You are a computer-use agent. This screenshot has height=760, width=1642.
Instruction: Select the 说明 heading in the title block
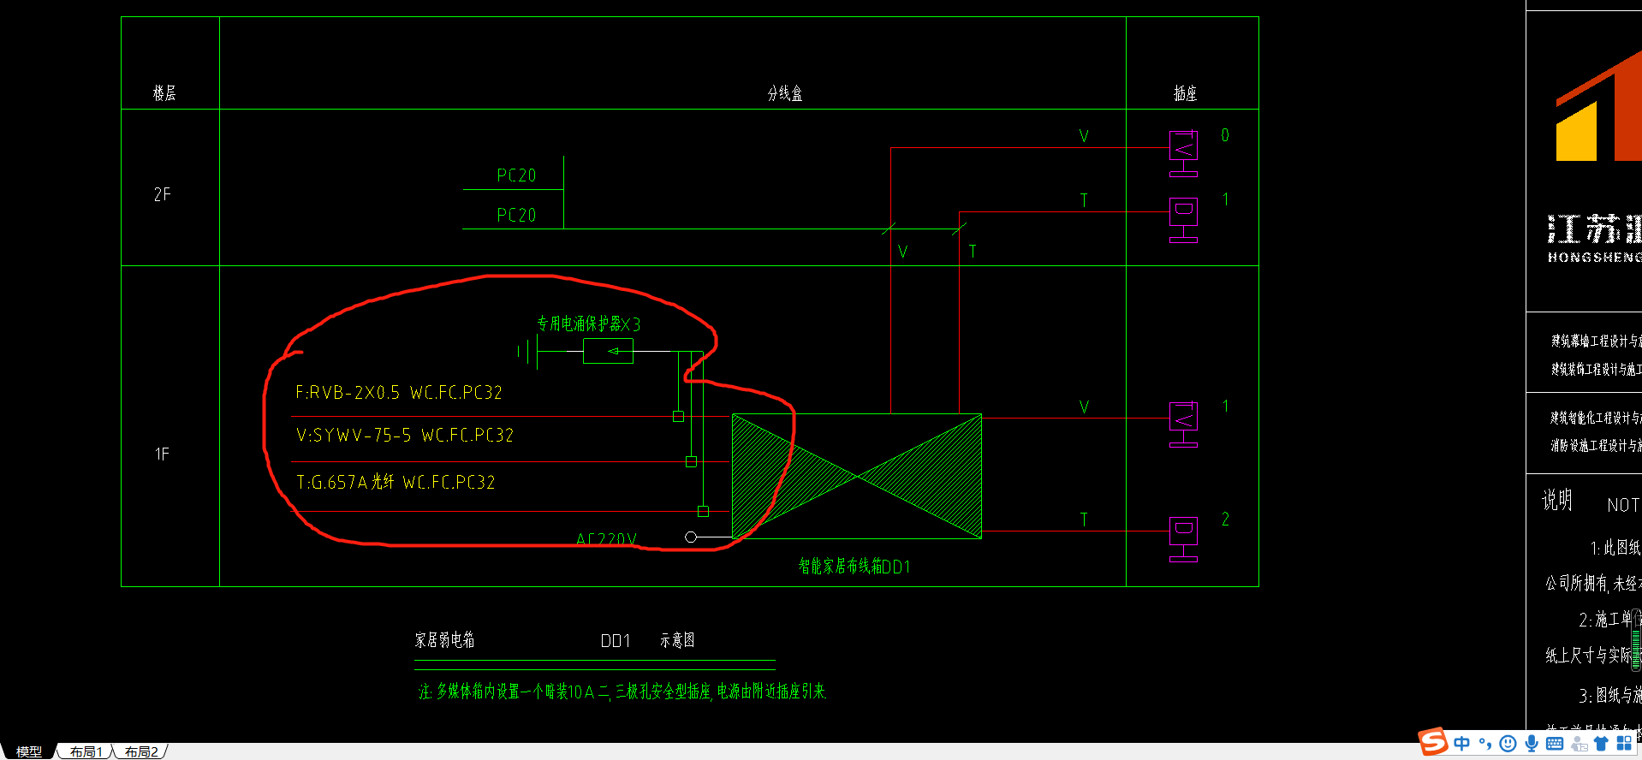[x=1557, y=500]
